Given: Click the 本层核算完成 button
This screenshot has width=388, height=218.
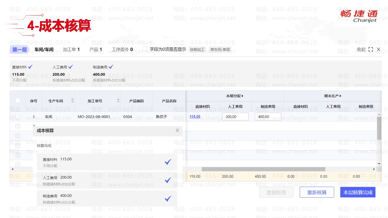Looking at the screenshot, I should [358, 192].
